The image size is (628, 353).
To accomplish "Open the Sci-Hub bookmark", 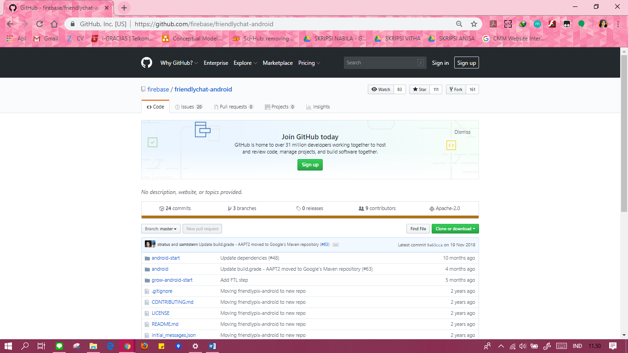I will pyautogui.click(x=264, y=39).
